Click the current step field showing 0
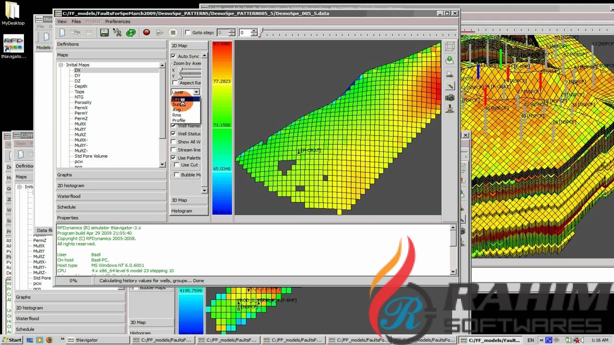The height and width of the screenshot is (345, 614). [x=245, y=33]
